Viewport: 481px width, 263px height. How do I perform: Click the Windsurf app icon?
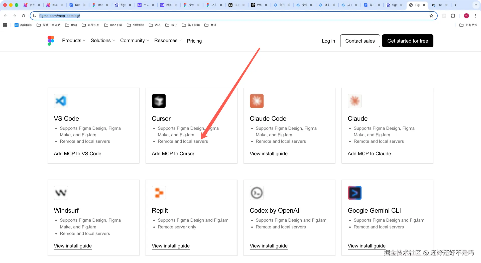[61, 193]
